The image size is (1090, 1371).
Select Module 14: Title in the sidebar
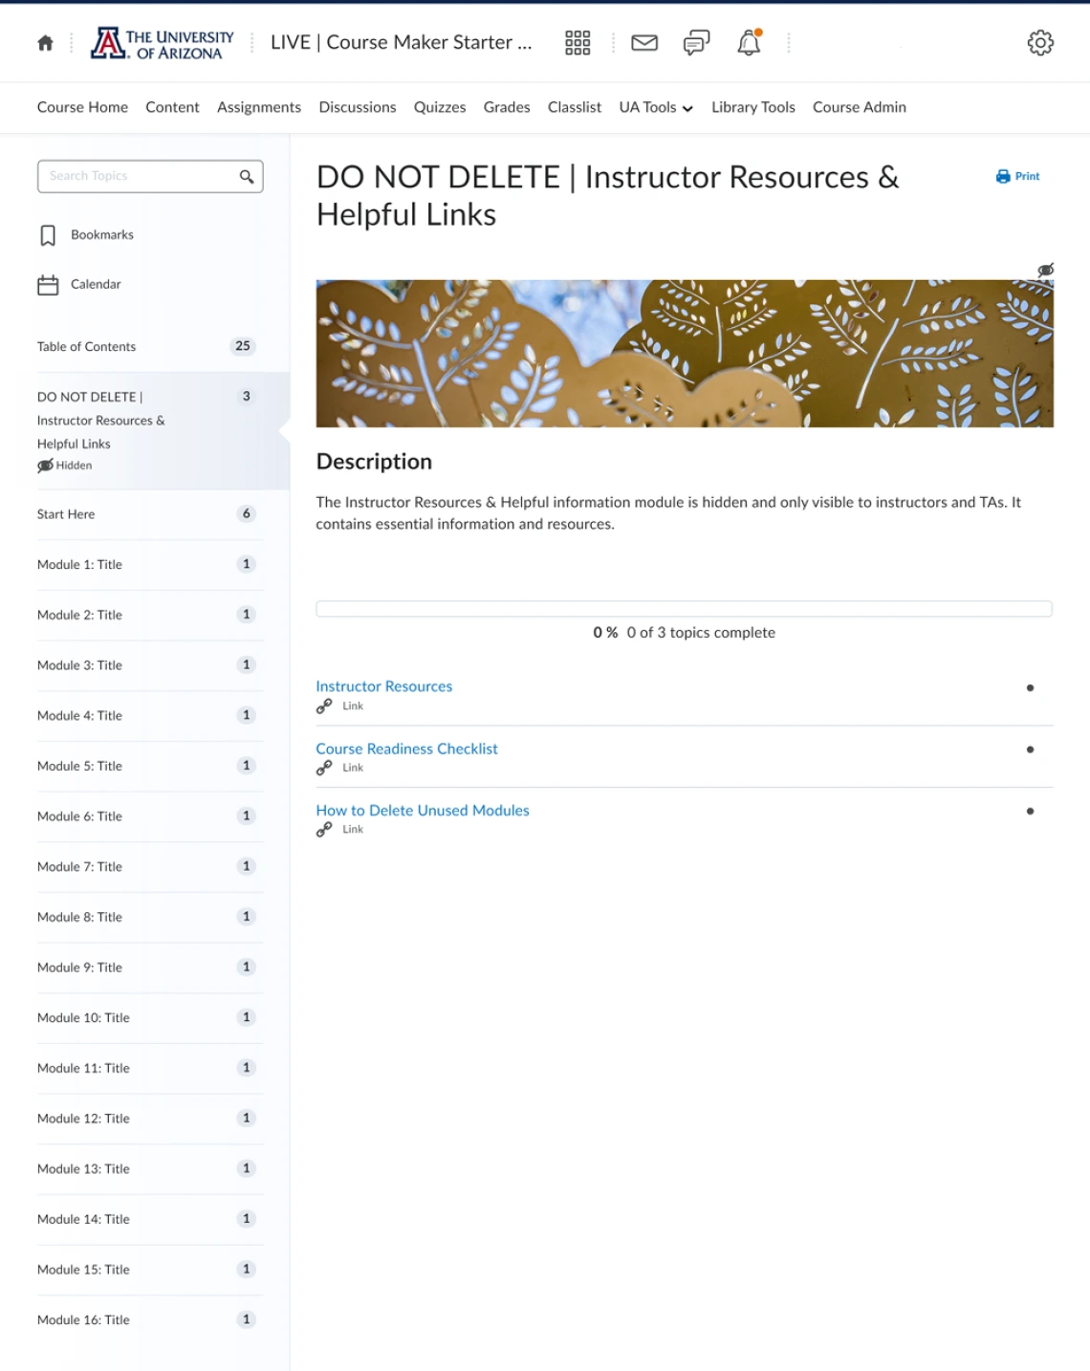coord(150,1220)
